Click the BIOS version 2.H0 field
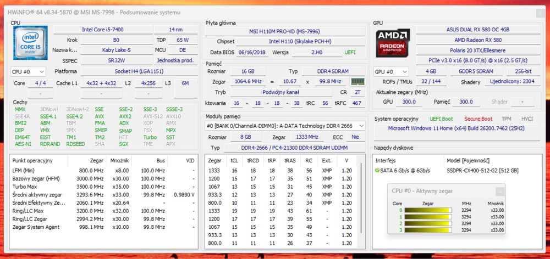Screen dimensions: 550x259 pyautogui.click(x=317, y=53)
